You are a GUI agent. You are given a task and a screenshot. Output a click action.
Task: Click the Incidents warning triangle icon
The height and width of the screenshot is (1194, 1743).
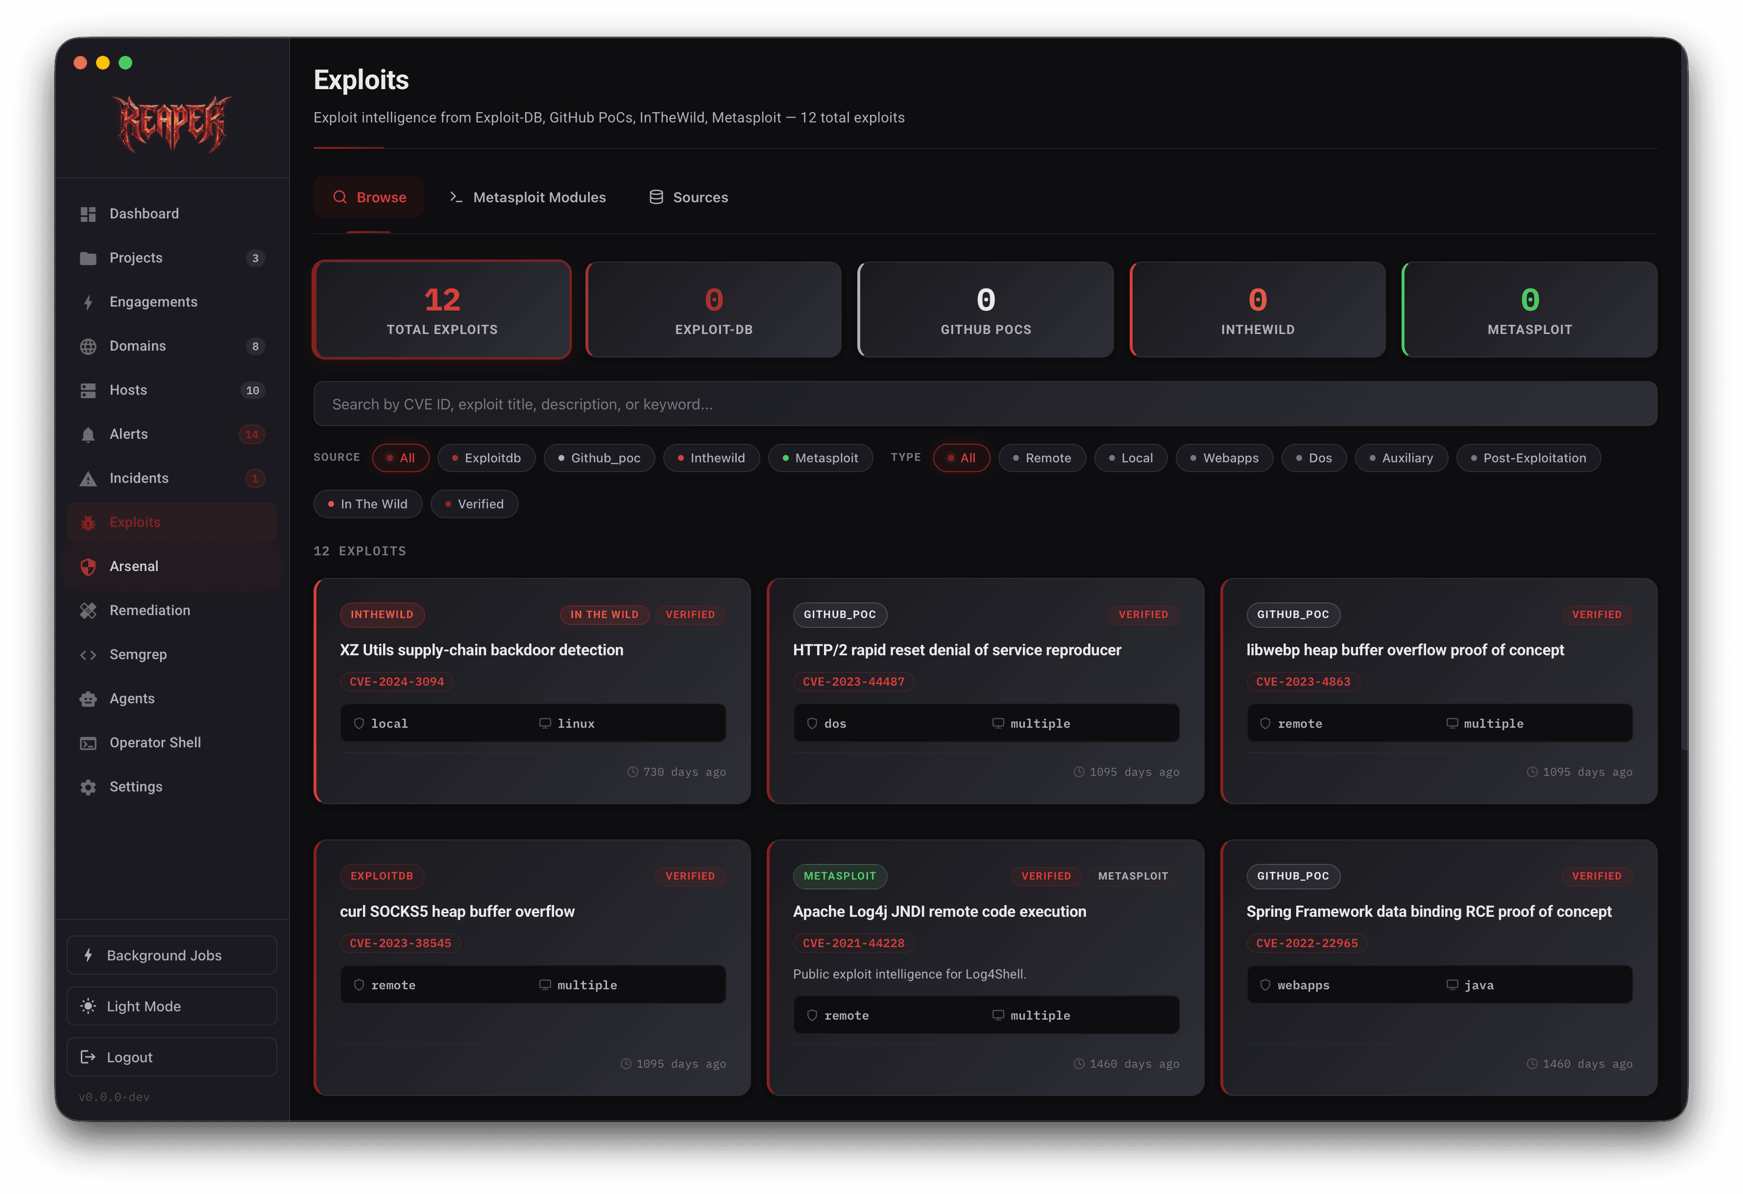pos(88,478)
